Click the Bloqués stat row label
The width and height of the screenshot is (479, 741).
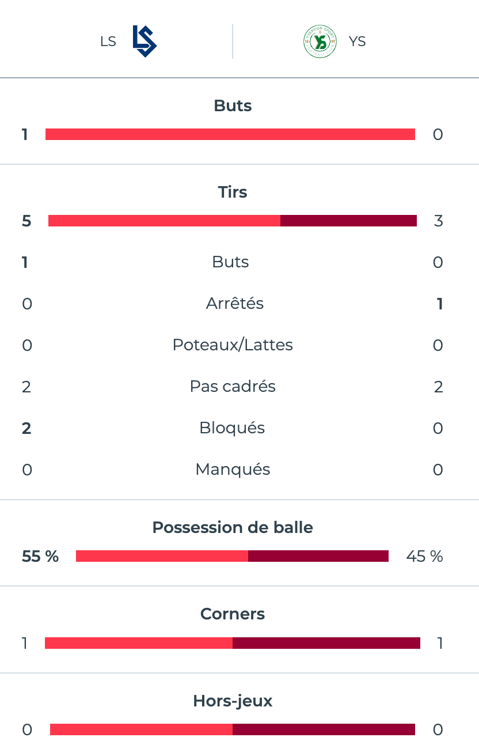[232, 428]
